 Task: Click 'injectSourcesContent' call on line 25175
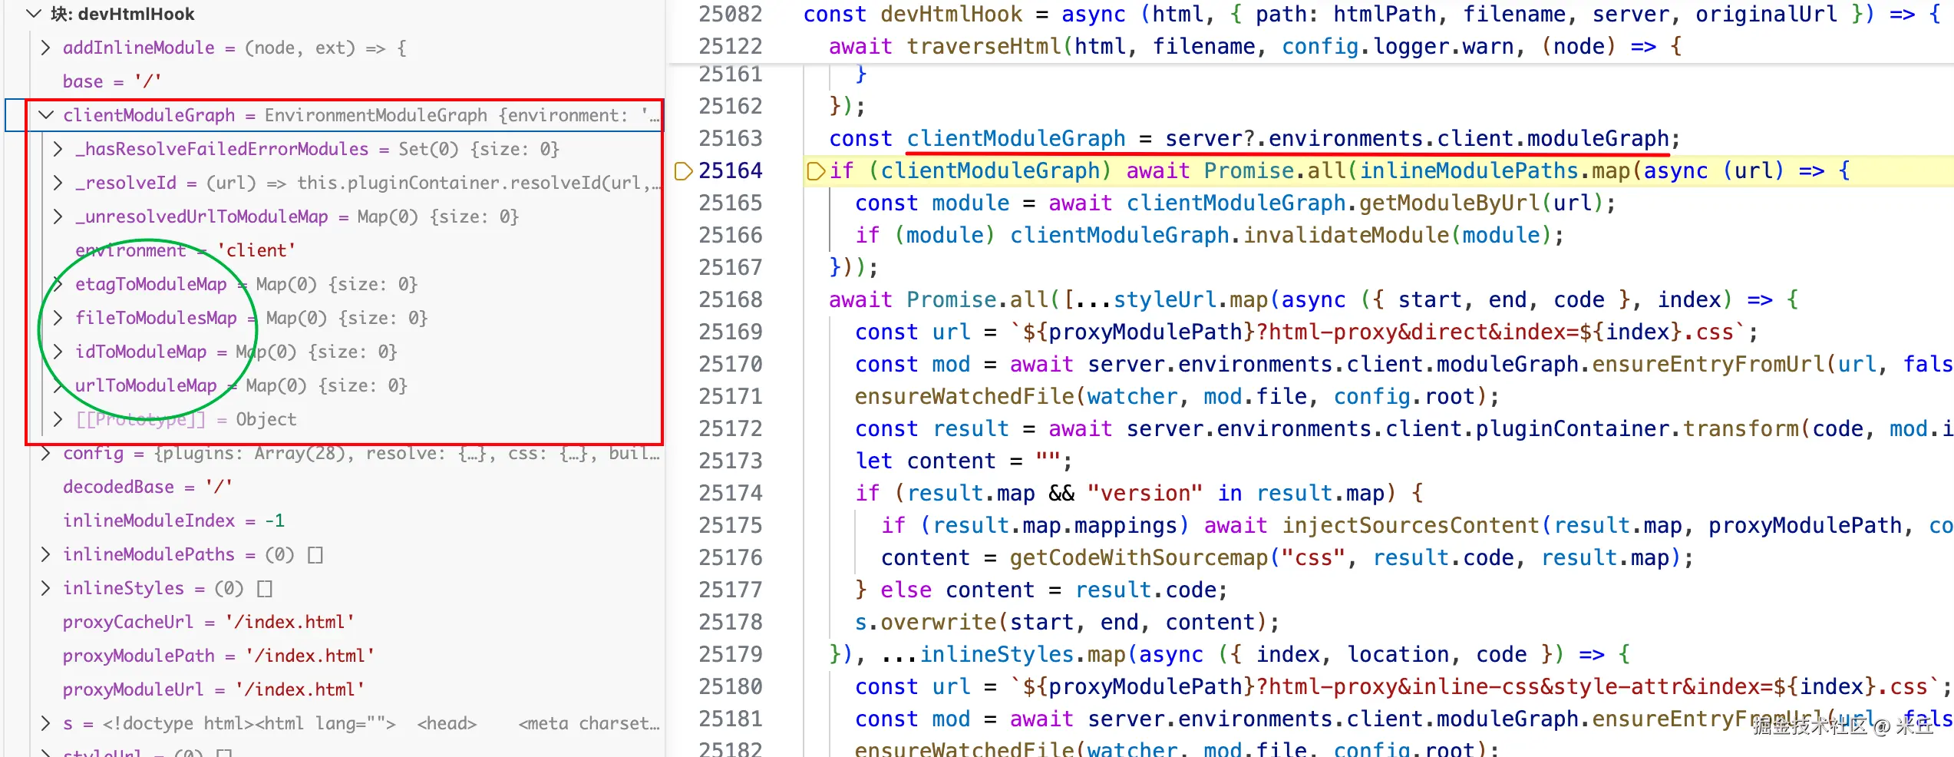(1411, 525)
